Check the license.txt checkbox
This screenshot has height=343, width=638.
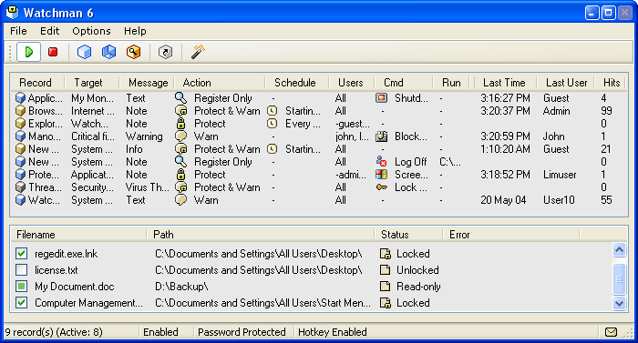coord(22,270)
